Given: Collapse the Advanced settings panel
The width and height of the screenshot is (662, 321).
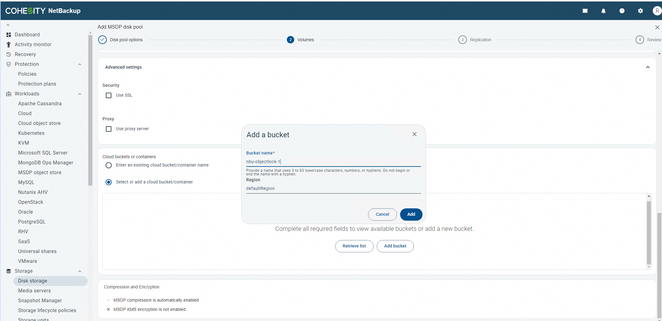Looking at the screenshot, I should pos(648,67).
